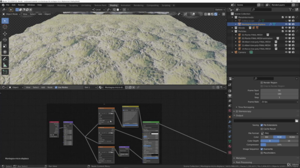Select RGBA color mode button
The image size is (300, 168).
pyautogui.click(x=292, y=137)
